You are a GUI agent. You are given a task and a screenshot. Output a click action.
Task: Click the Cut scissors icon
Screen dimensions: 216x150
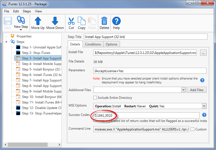(x=71, y=21)
